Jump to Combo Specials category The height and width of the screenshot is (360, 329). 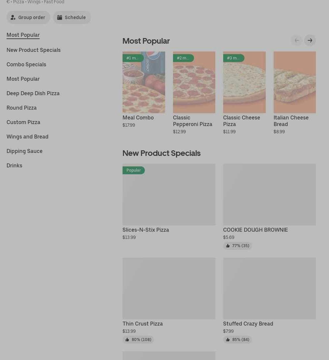26,64
